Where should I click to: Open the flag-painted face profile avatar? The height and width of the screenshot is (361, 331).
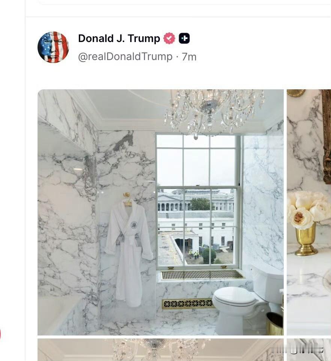tap(53, 47)
